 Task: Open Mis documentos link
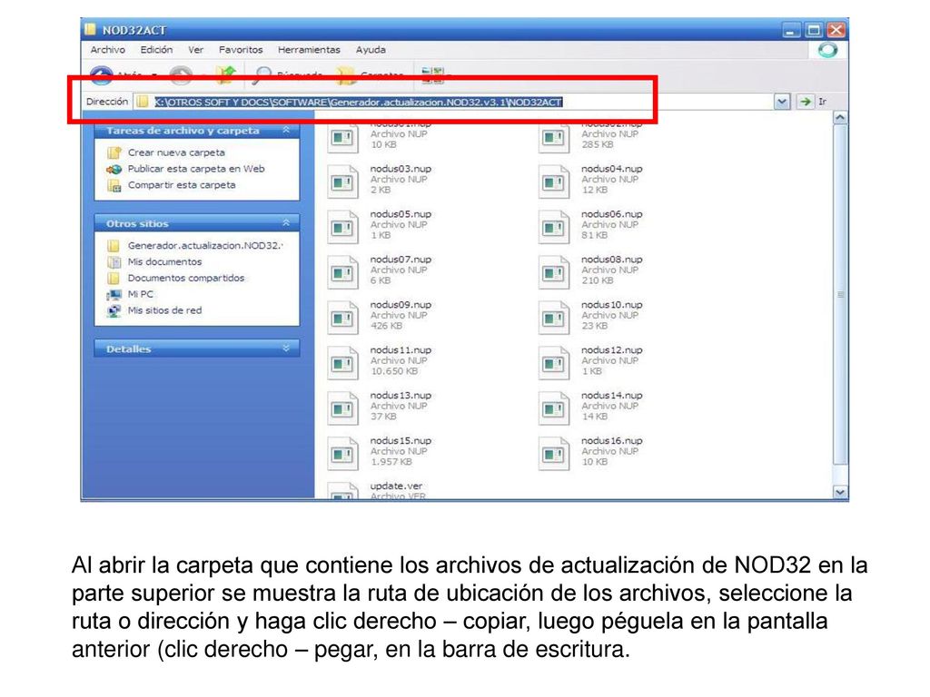point(164,261)
